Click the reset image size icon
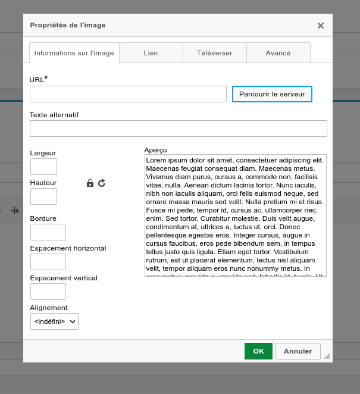Viewport: 360px width, 394px height. (x=102, y=183)
